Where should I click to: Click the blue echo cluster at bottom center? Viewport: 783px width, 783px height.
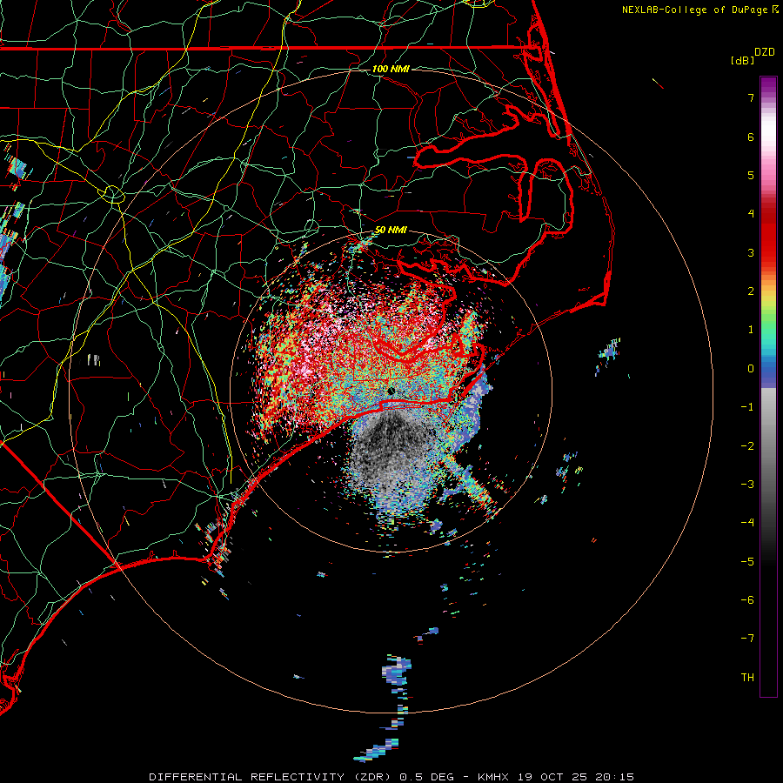[398, 672]
